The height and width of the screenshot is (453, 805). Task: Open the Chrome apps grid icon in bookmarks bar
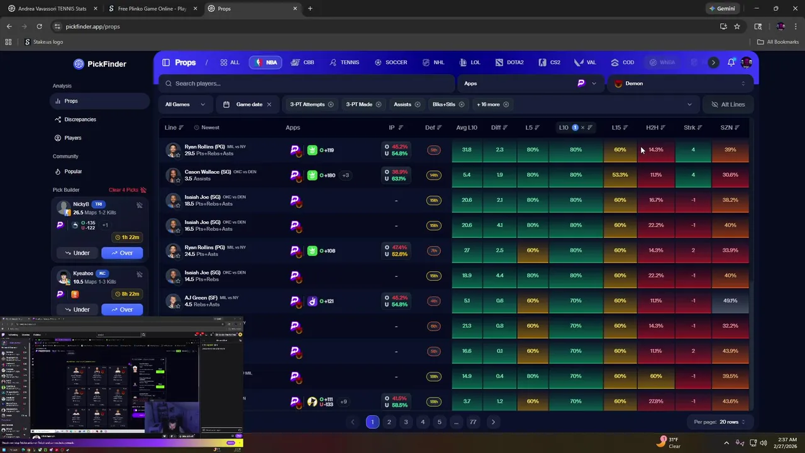tap(8, 42)
